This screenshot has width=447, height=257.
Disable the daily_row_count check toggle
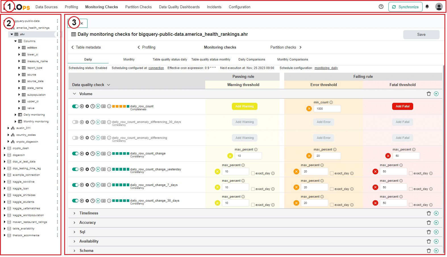[x=75, y=106]
